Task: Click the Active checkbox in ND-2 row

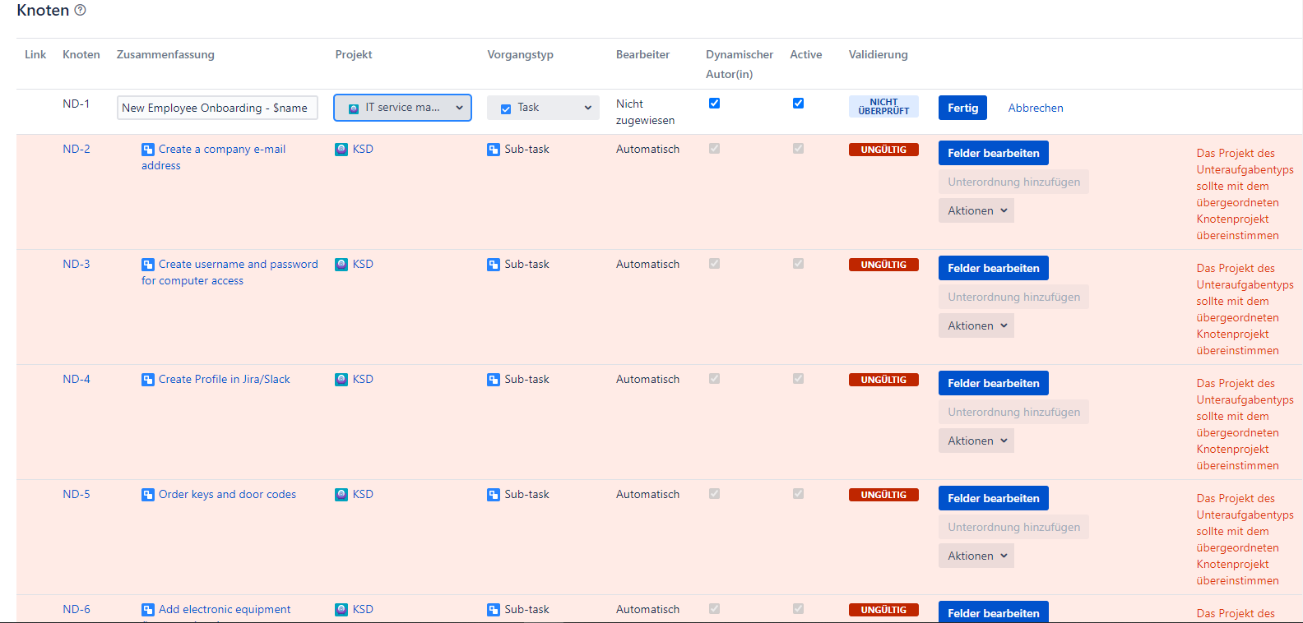Action: click(798, 149)
